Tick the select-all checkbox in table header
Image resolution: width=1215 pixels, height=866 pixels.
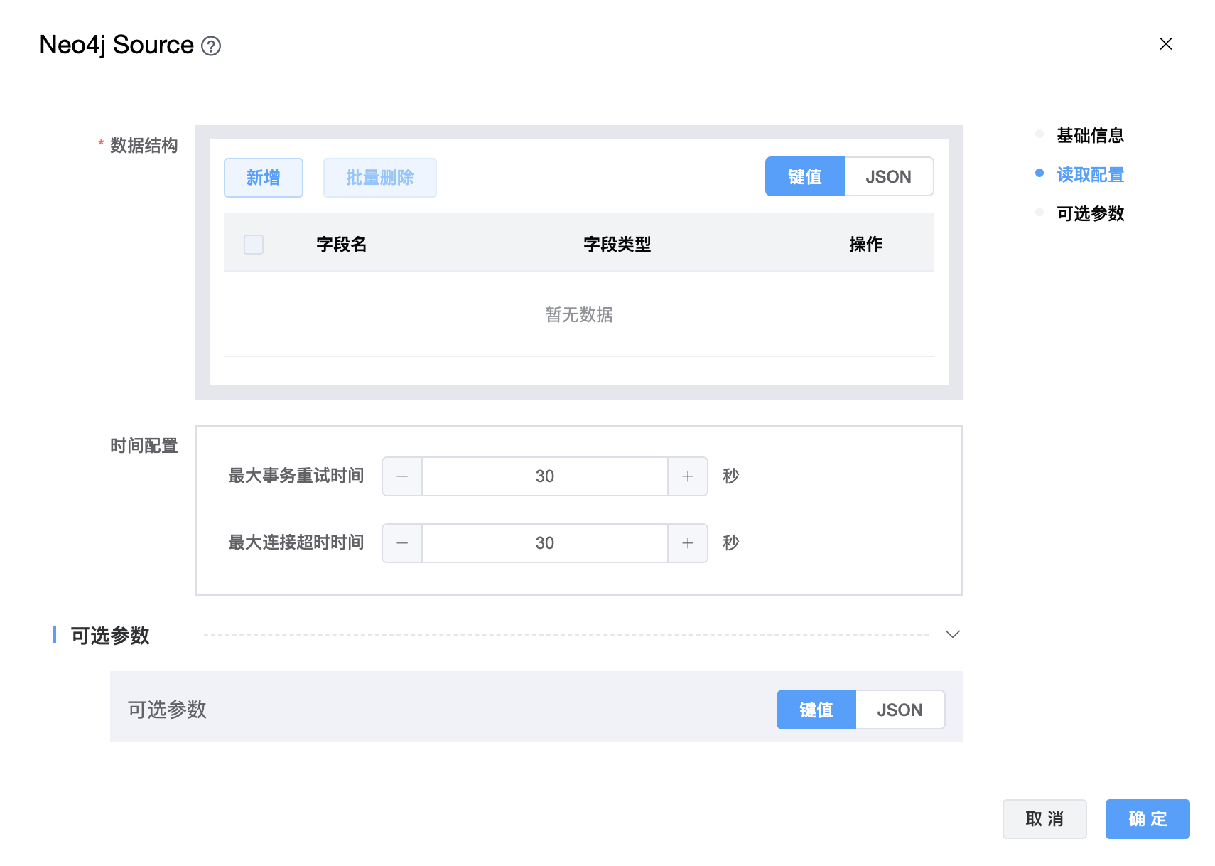pyautogui.click(x=254, y=245)
